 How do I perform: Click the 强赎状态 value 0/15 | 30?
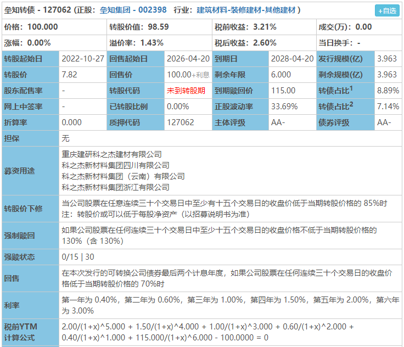[x=78, y=257]
